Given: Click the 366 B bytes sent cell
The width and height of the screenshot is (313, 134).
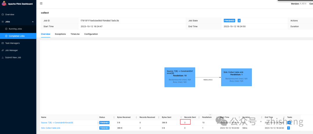Looking at the screenshot, I should point(165,123).
